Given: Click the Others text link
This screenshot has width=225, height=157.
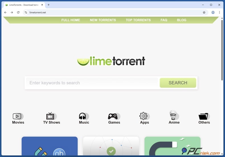Looking at the screenshot, I should click(204, 123).
